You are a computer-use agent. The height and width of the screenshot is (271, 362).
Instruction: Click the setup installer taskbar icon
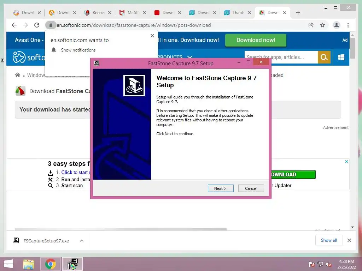click(x=72, y=264)
